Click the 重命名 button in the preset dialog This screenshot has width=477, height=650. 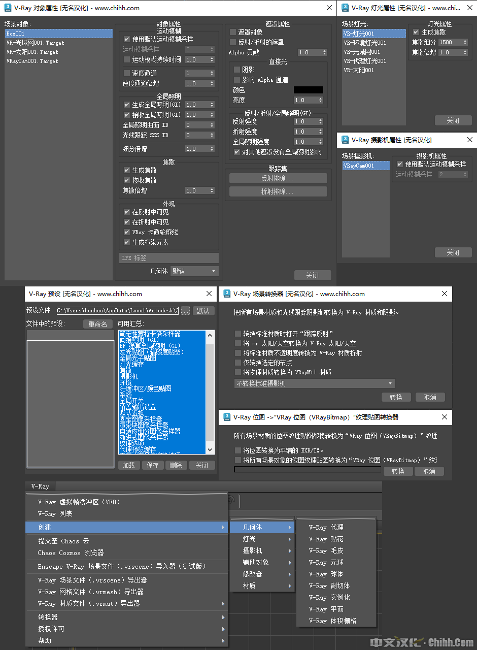(x=98, y=324)
